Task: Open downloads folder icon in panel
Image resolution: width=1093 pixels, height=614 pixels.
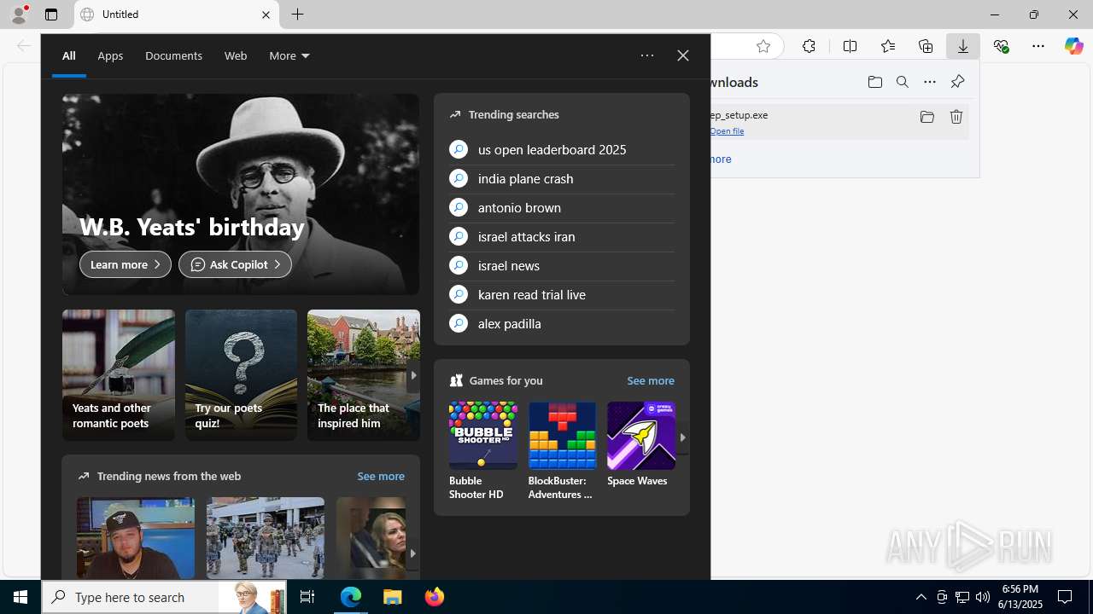Action: [x=875, y=82]
